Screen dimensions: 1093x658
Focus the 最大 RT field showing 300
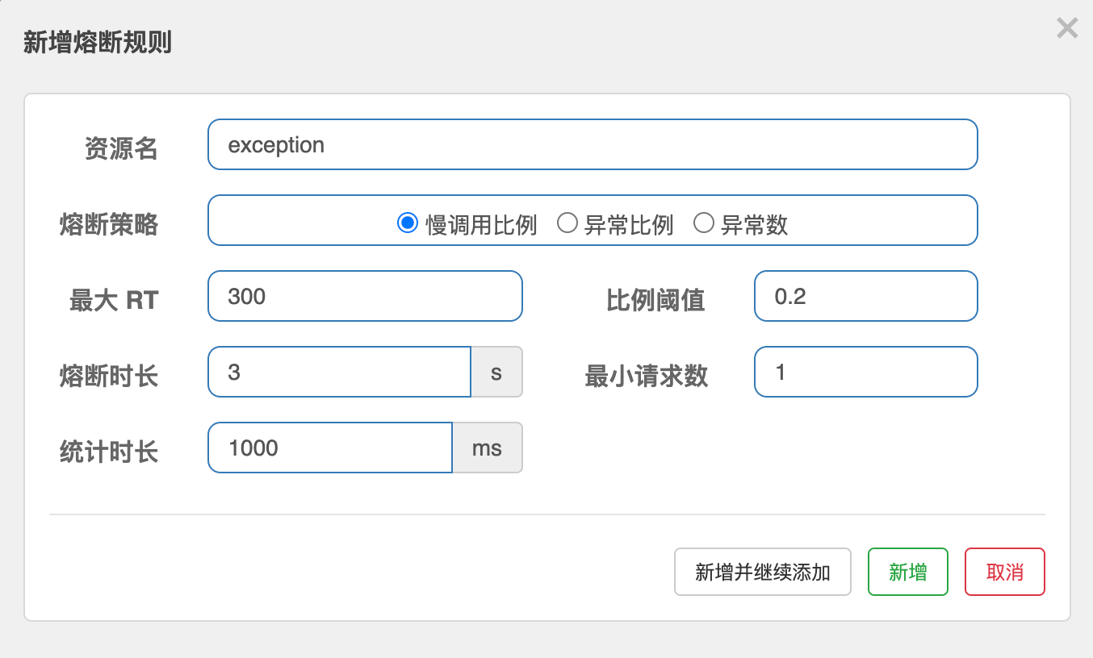tap(365, 297)
